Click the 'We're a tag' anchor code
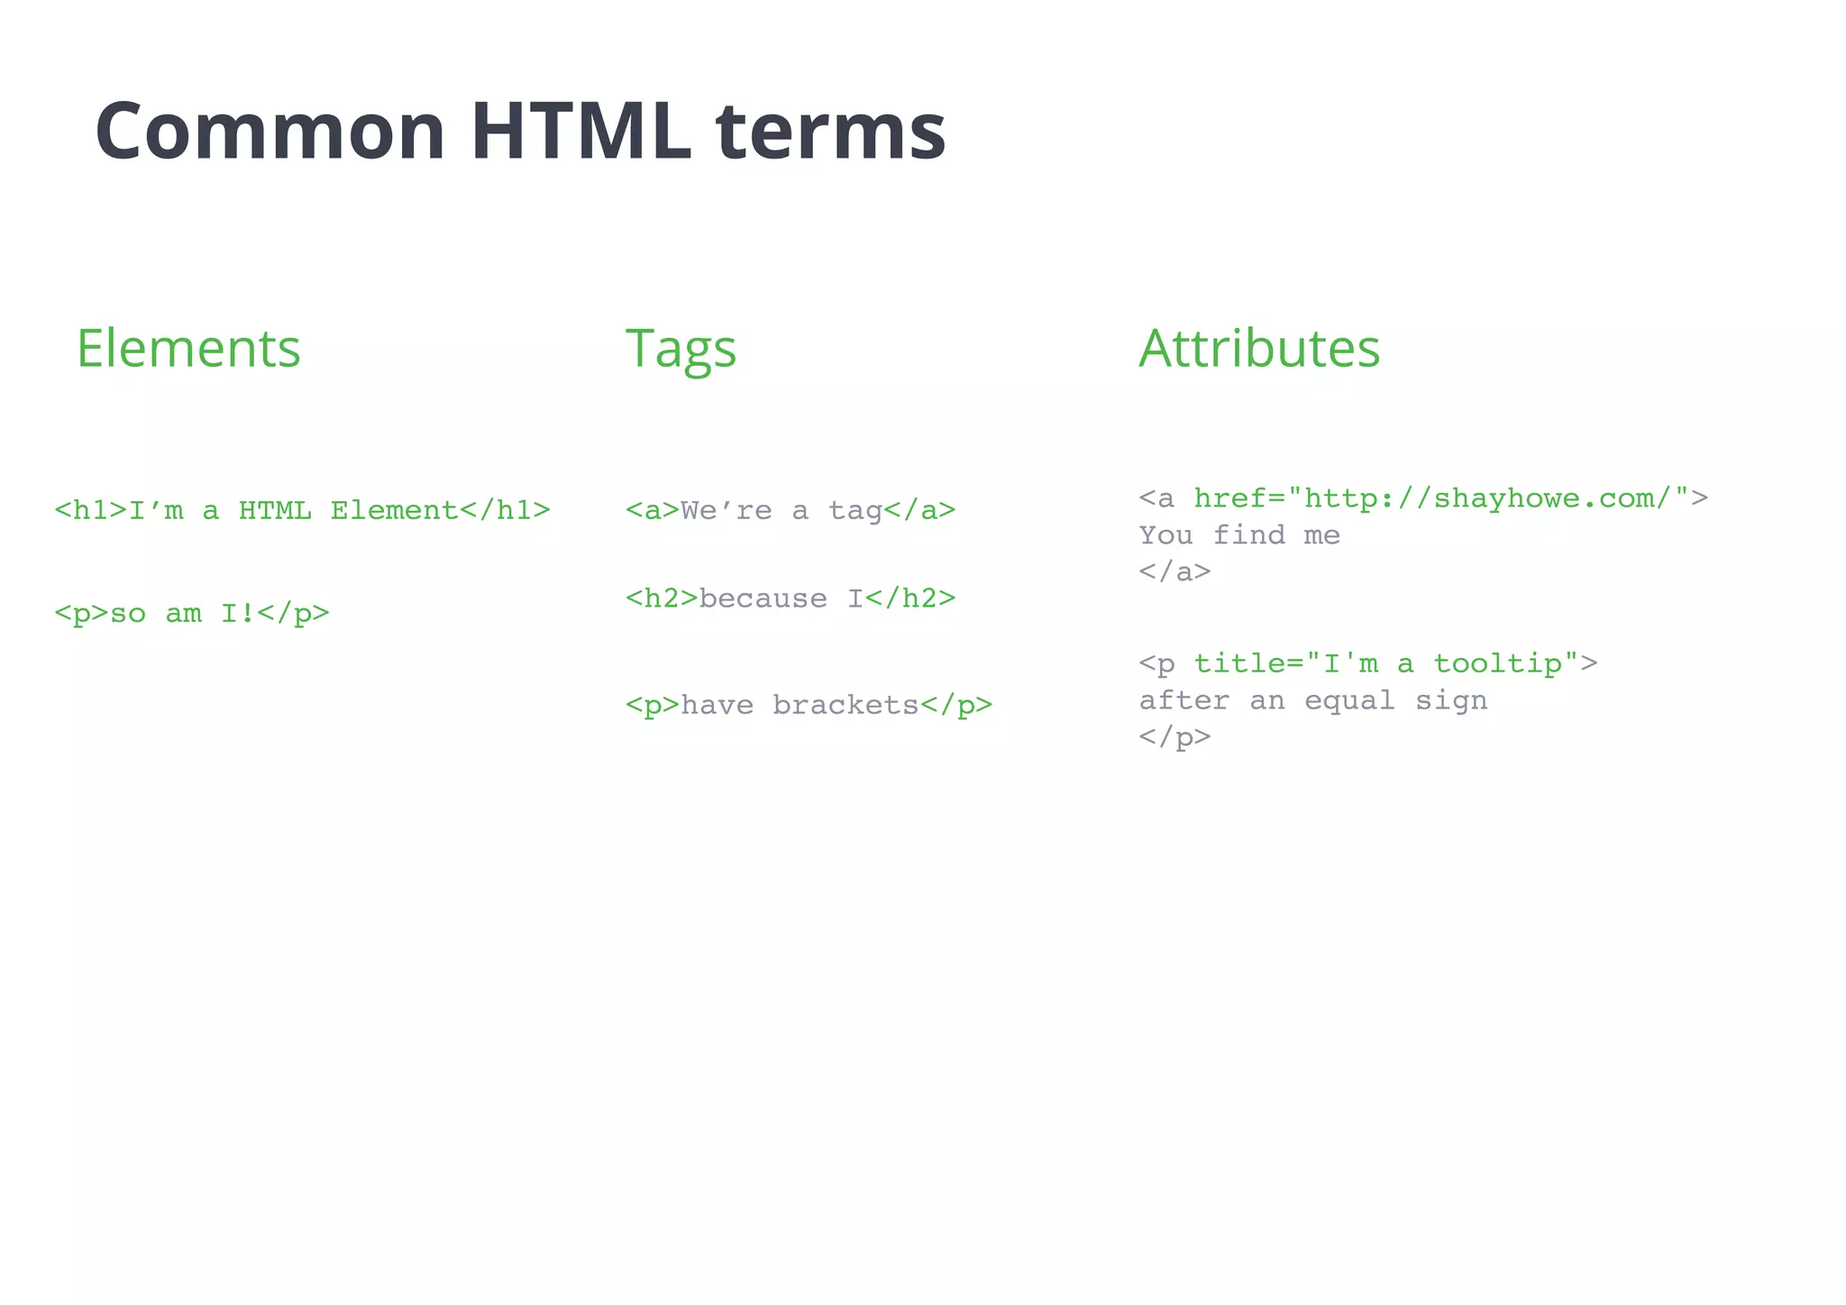Viewport: 1846px width, 1305px height. [x=790, y=511]
